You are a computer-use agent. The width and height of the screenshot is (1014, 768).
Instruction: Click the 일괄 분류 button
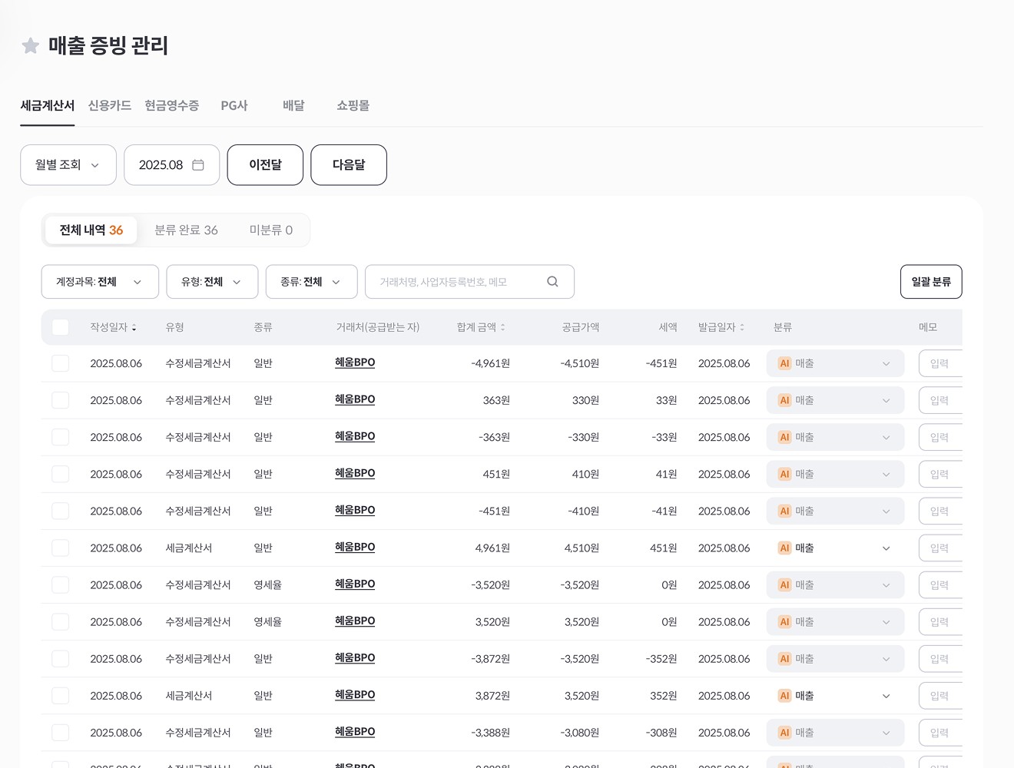[930, 281]
